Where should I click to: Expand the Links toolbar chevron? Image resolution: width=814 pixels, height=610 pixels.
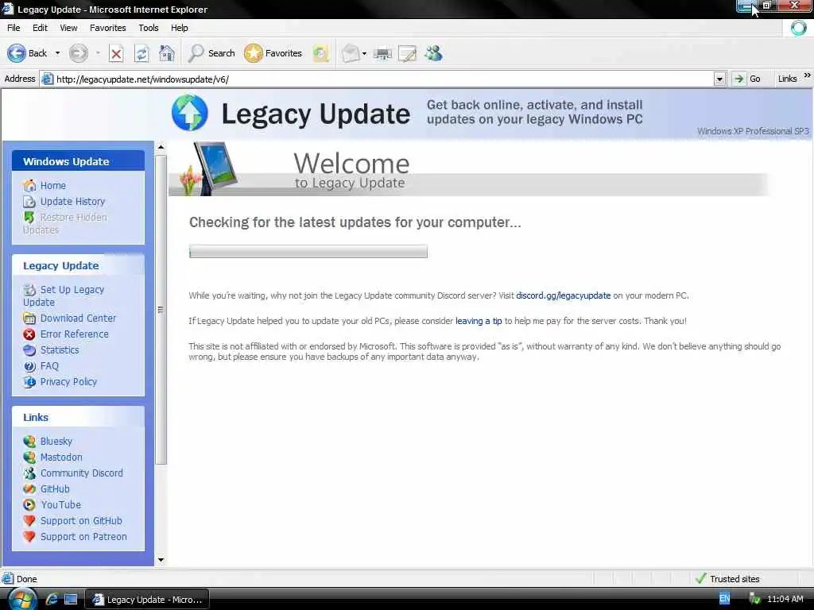click(808, 75)
